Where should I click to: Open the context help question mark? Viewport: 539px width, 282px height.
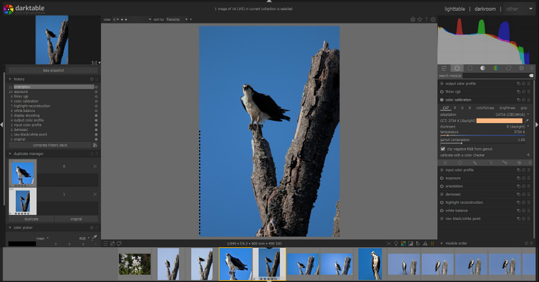click(426, 20)
